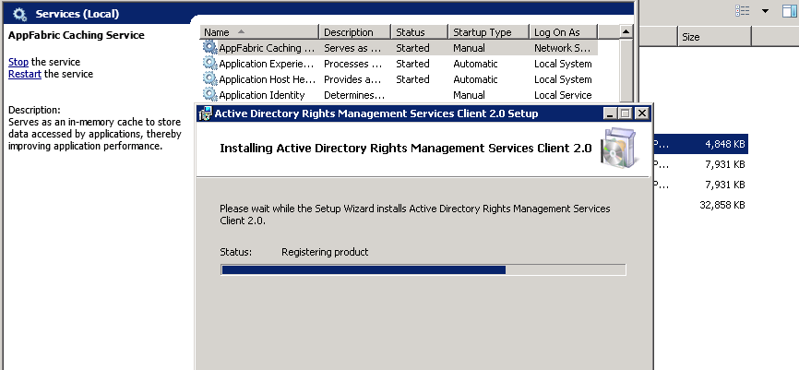Sort services by the Log On As column
This screenshot has height=370, width=799.
(x=563, y=32)
